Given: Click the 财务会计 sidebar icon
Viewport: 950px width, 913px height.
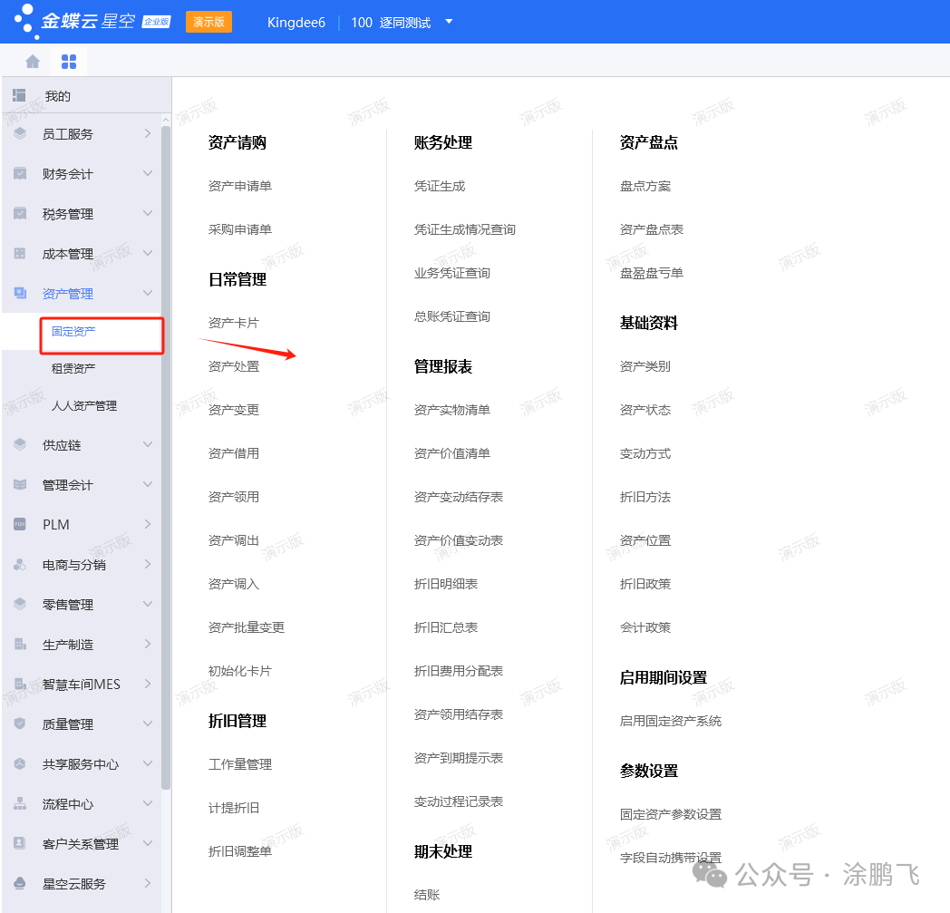Looking at the screenshot, I should [x=20, y=174].
